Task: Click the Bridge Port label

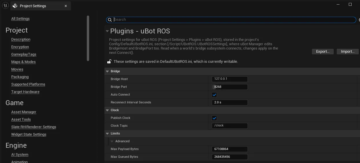Action: (x=119, y=87)
